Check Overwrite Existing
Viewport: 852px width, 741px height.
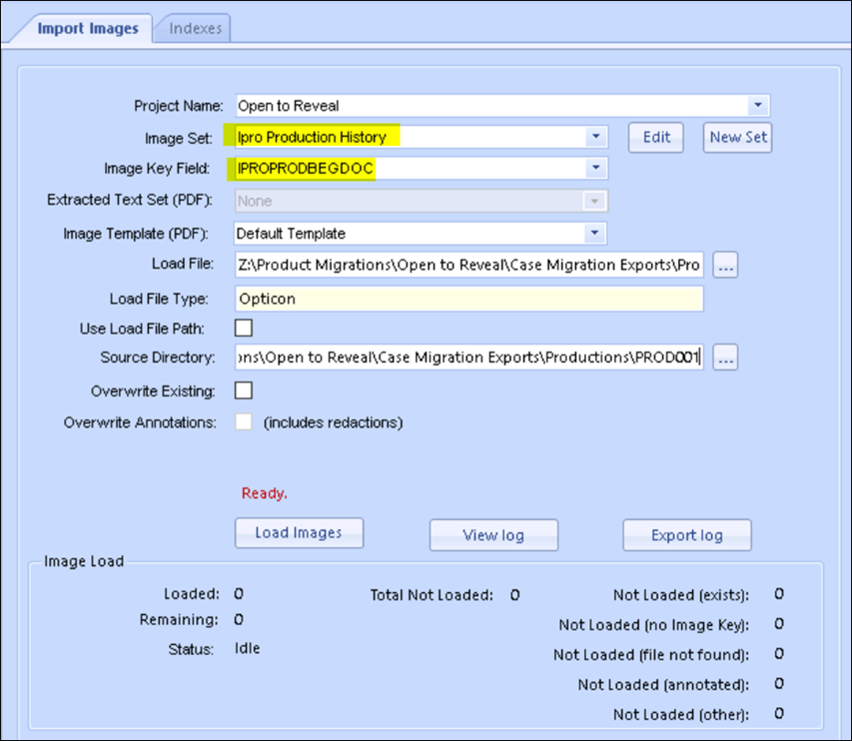coord(242,390)
